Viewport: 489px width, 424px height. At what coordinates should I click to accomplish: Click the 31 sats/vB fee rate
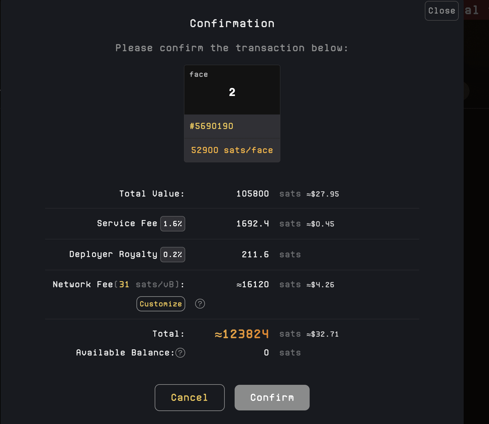[124, 285]
